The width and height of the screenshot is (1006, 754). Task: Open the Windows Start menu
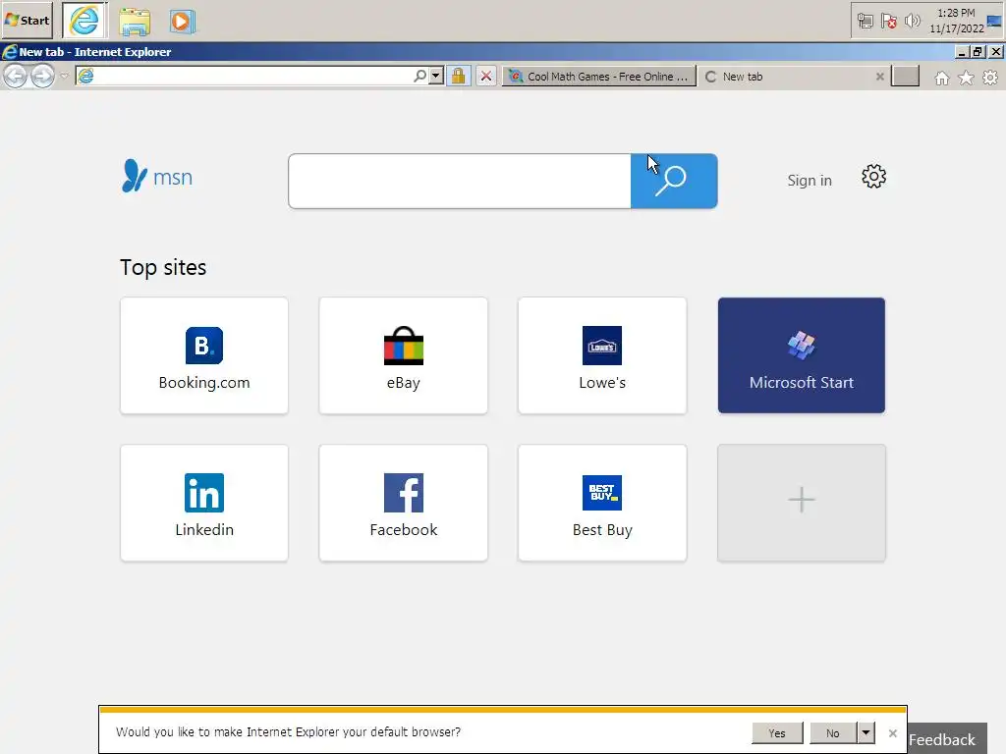click(27, 21)
